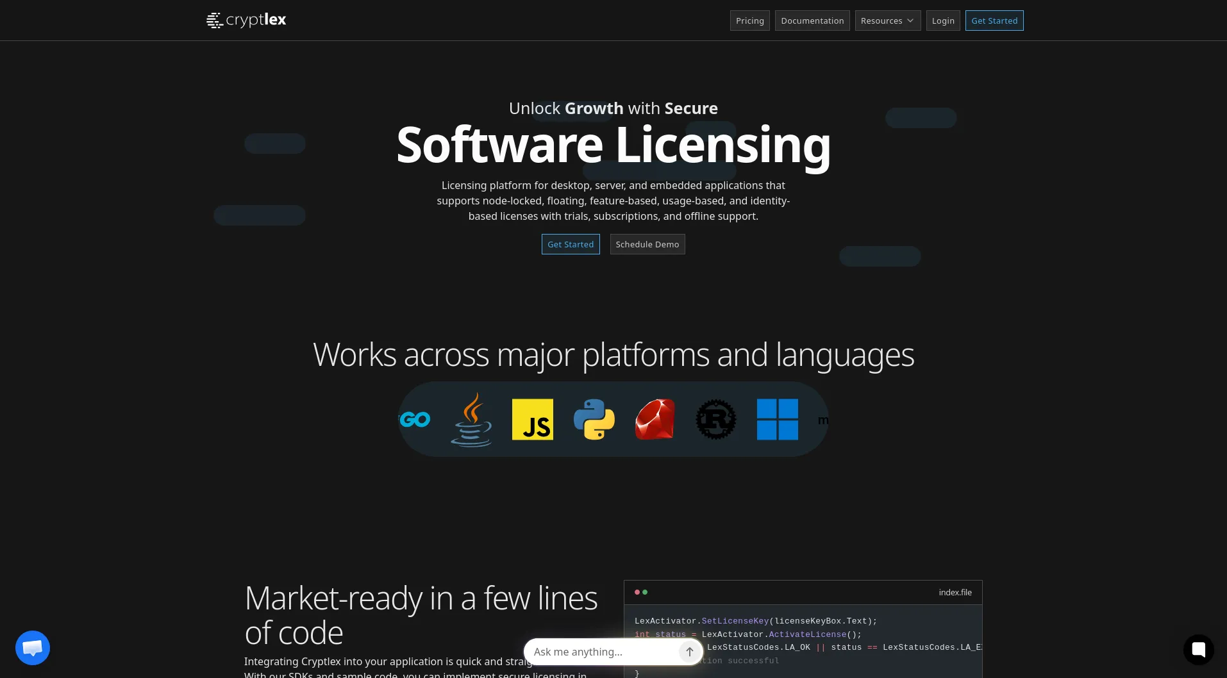Screen dimensions: 1227x678
Task: Schedule a demo via hero button
Action: [x=647, y=244]
